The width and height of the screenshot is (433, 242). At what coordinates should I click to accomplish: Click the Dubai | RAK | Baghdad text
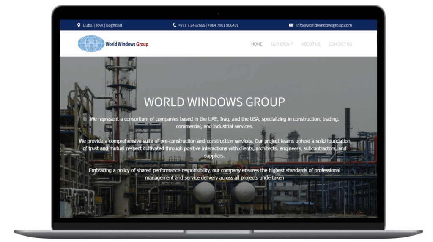click(x=102, y=25)
